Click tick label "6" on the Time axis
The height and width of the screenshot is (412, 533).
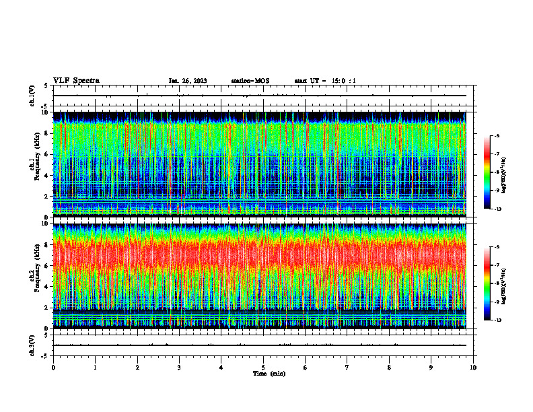[x=305, y=368]
